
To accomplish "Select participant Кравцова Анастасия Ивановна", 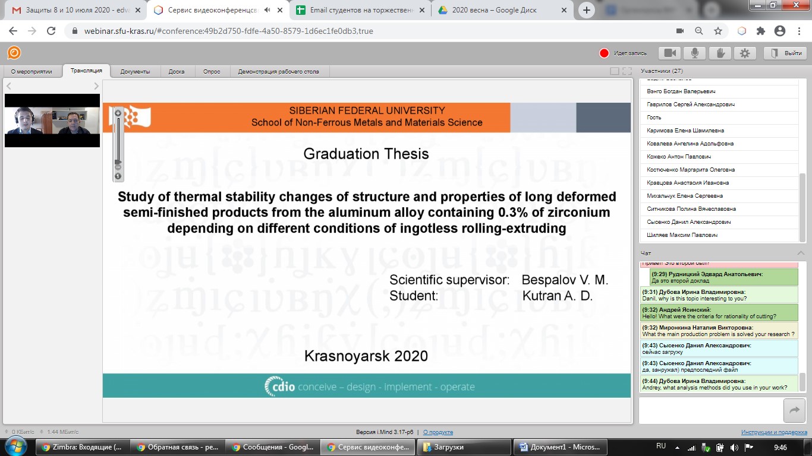I will pos(719,183).
